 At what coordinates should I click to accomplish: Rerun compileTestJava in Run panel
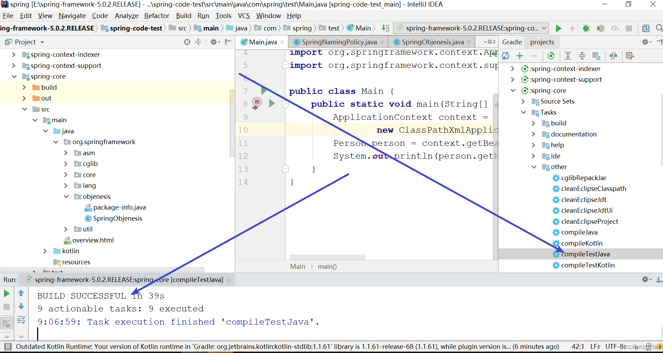click(7, 293)
